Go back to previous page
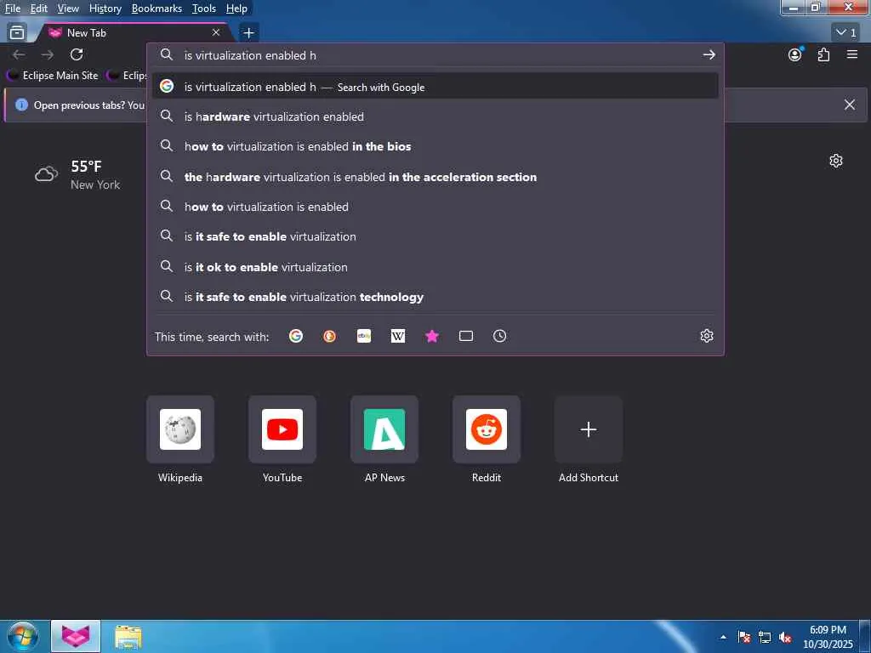871x653 pixels. click(19, 54)
